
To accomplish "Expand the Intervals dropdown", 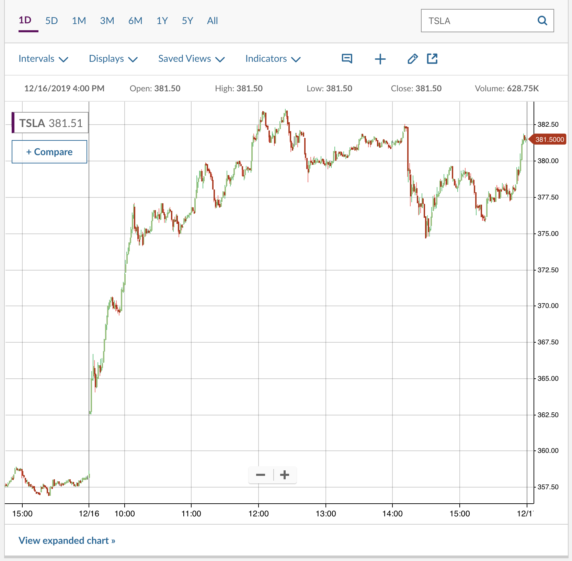I will (43, 59).
